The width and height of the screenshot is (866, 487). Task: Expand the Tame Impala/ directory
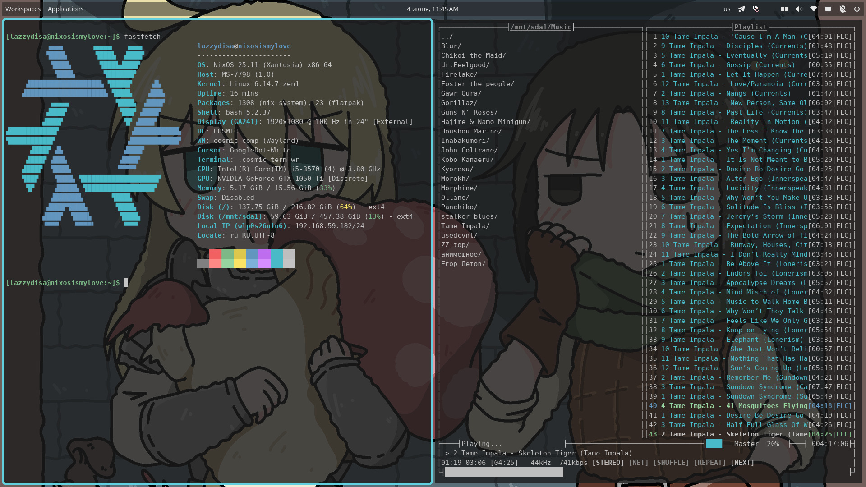(465, 226)
